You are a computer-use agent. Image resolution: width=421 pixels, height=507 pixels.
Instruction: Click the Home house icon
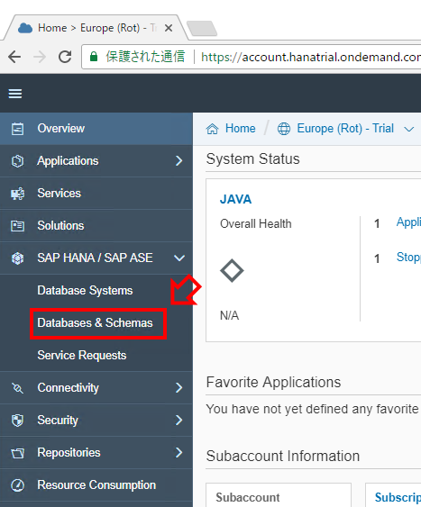tap(212, 129)
